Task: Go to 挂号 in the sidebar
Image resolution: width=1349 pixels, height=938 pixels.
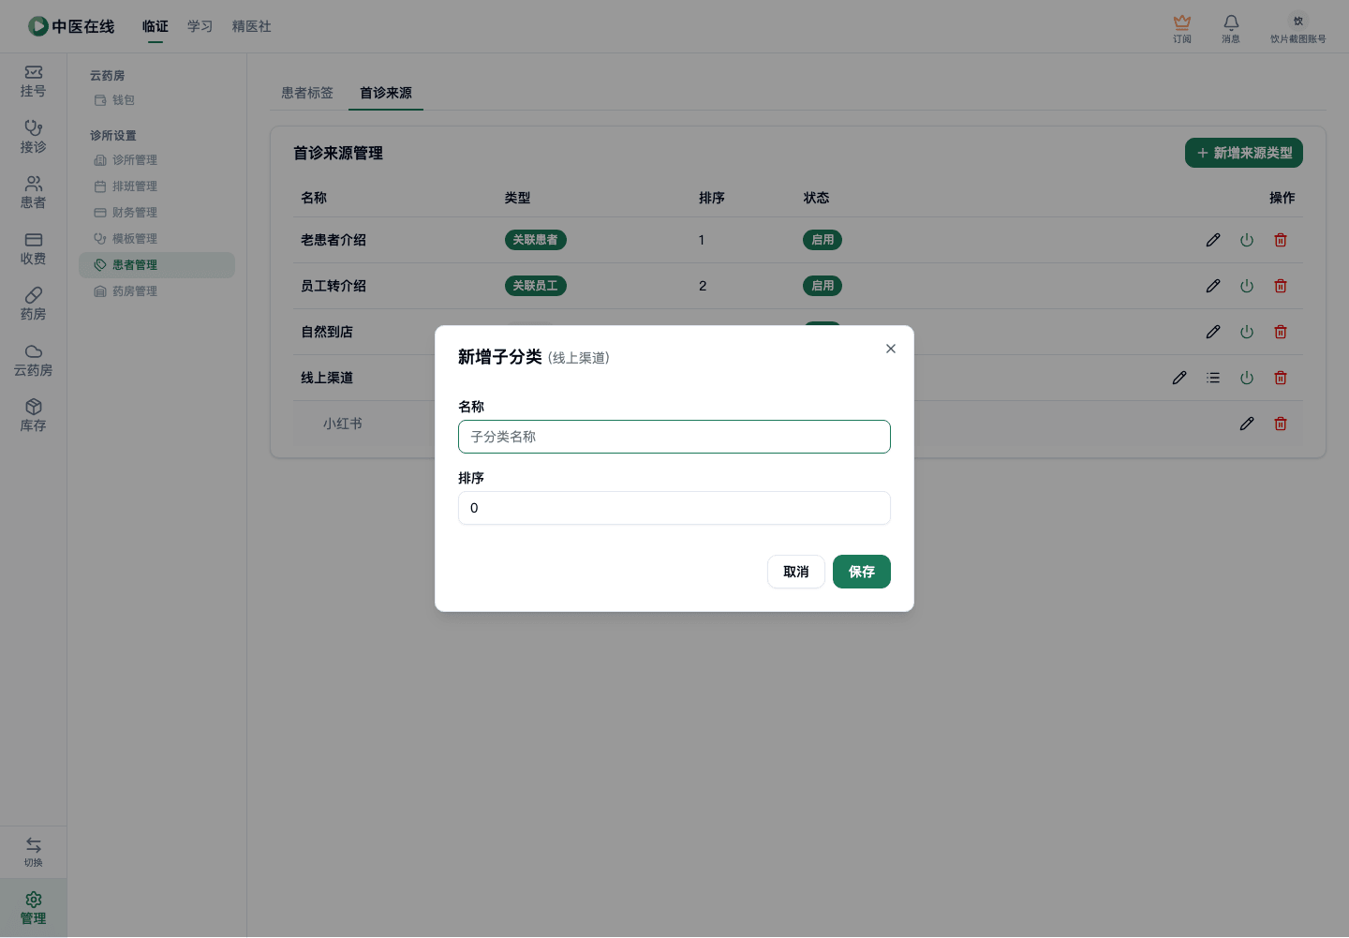Action: coord(34,82)
